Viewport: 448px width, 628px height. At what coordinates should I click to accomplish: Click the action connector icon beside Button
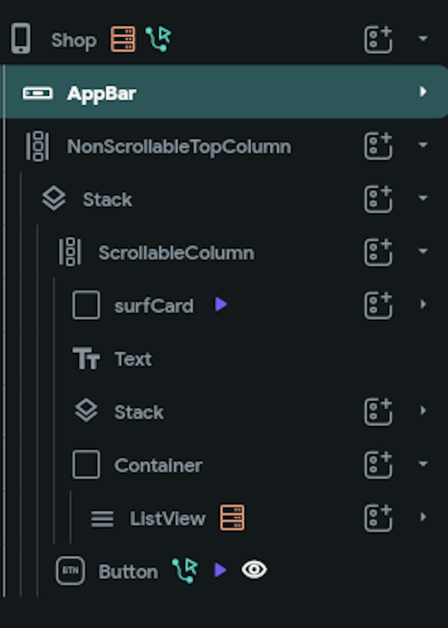185,570
